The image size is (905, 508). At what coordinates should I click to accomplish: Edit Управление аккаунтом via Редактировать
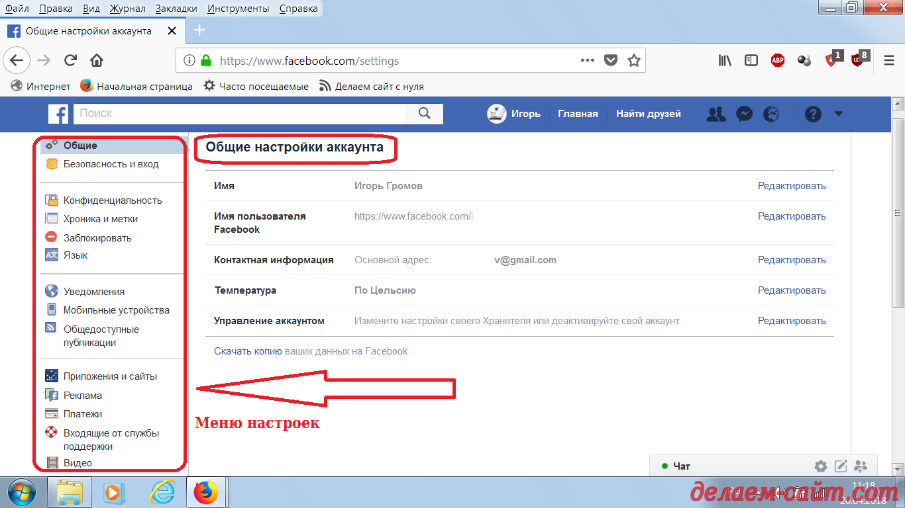click(x=792, y=321)
